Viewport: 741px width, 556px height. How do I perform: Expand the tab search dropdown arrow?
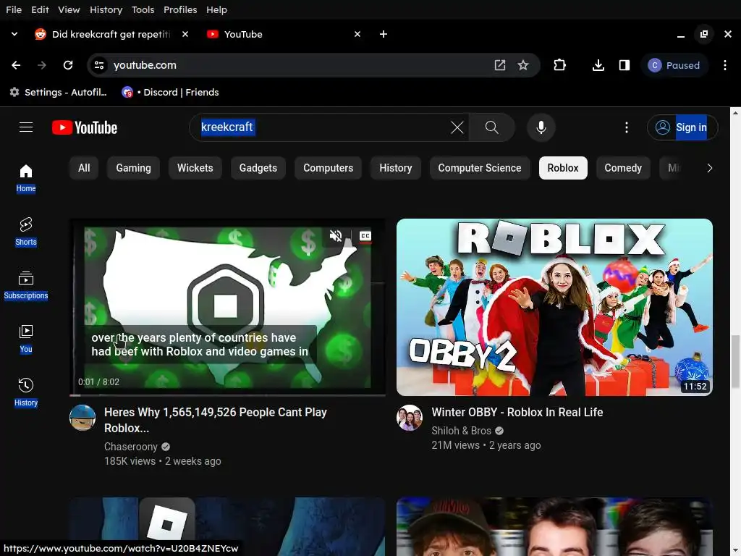(x=14, y=34)
